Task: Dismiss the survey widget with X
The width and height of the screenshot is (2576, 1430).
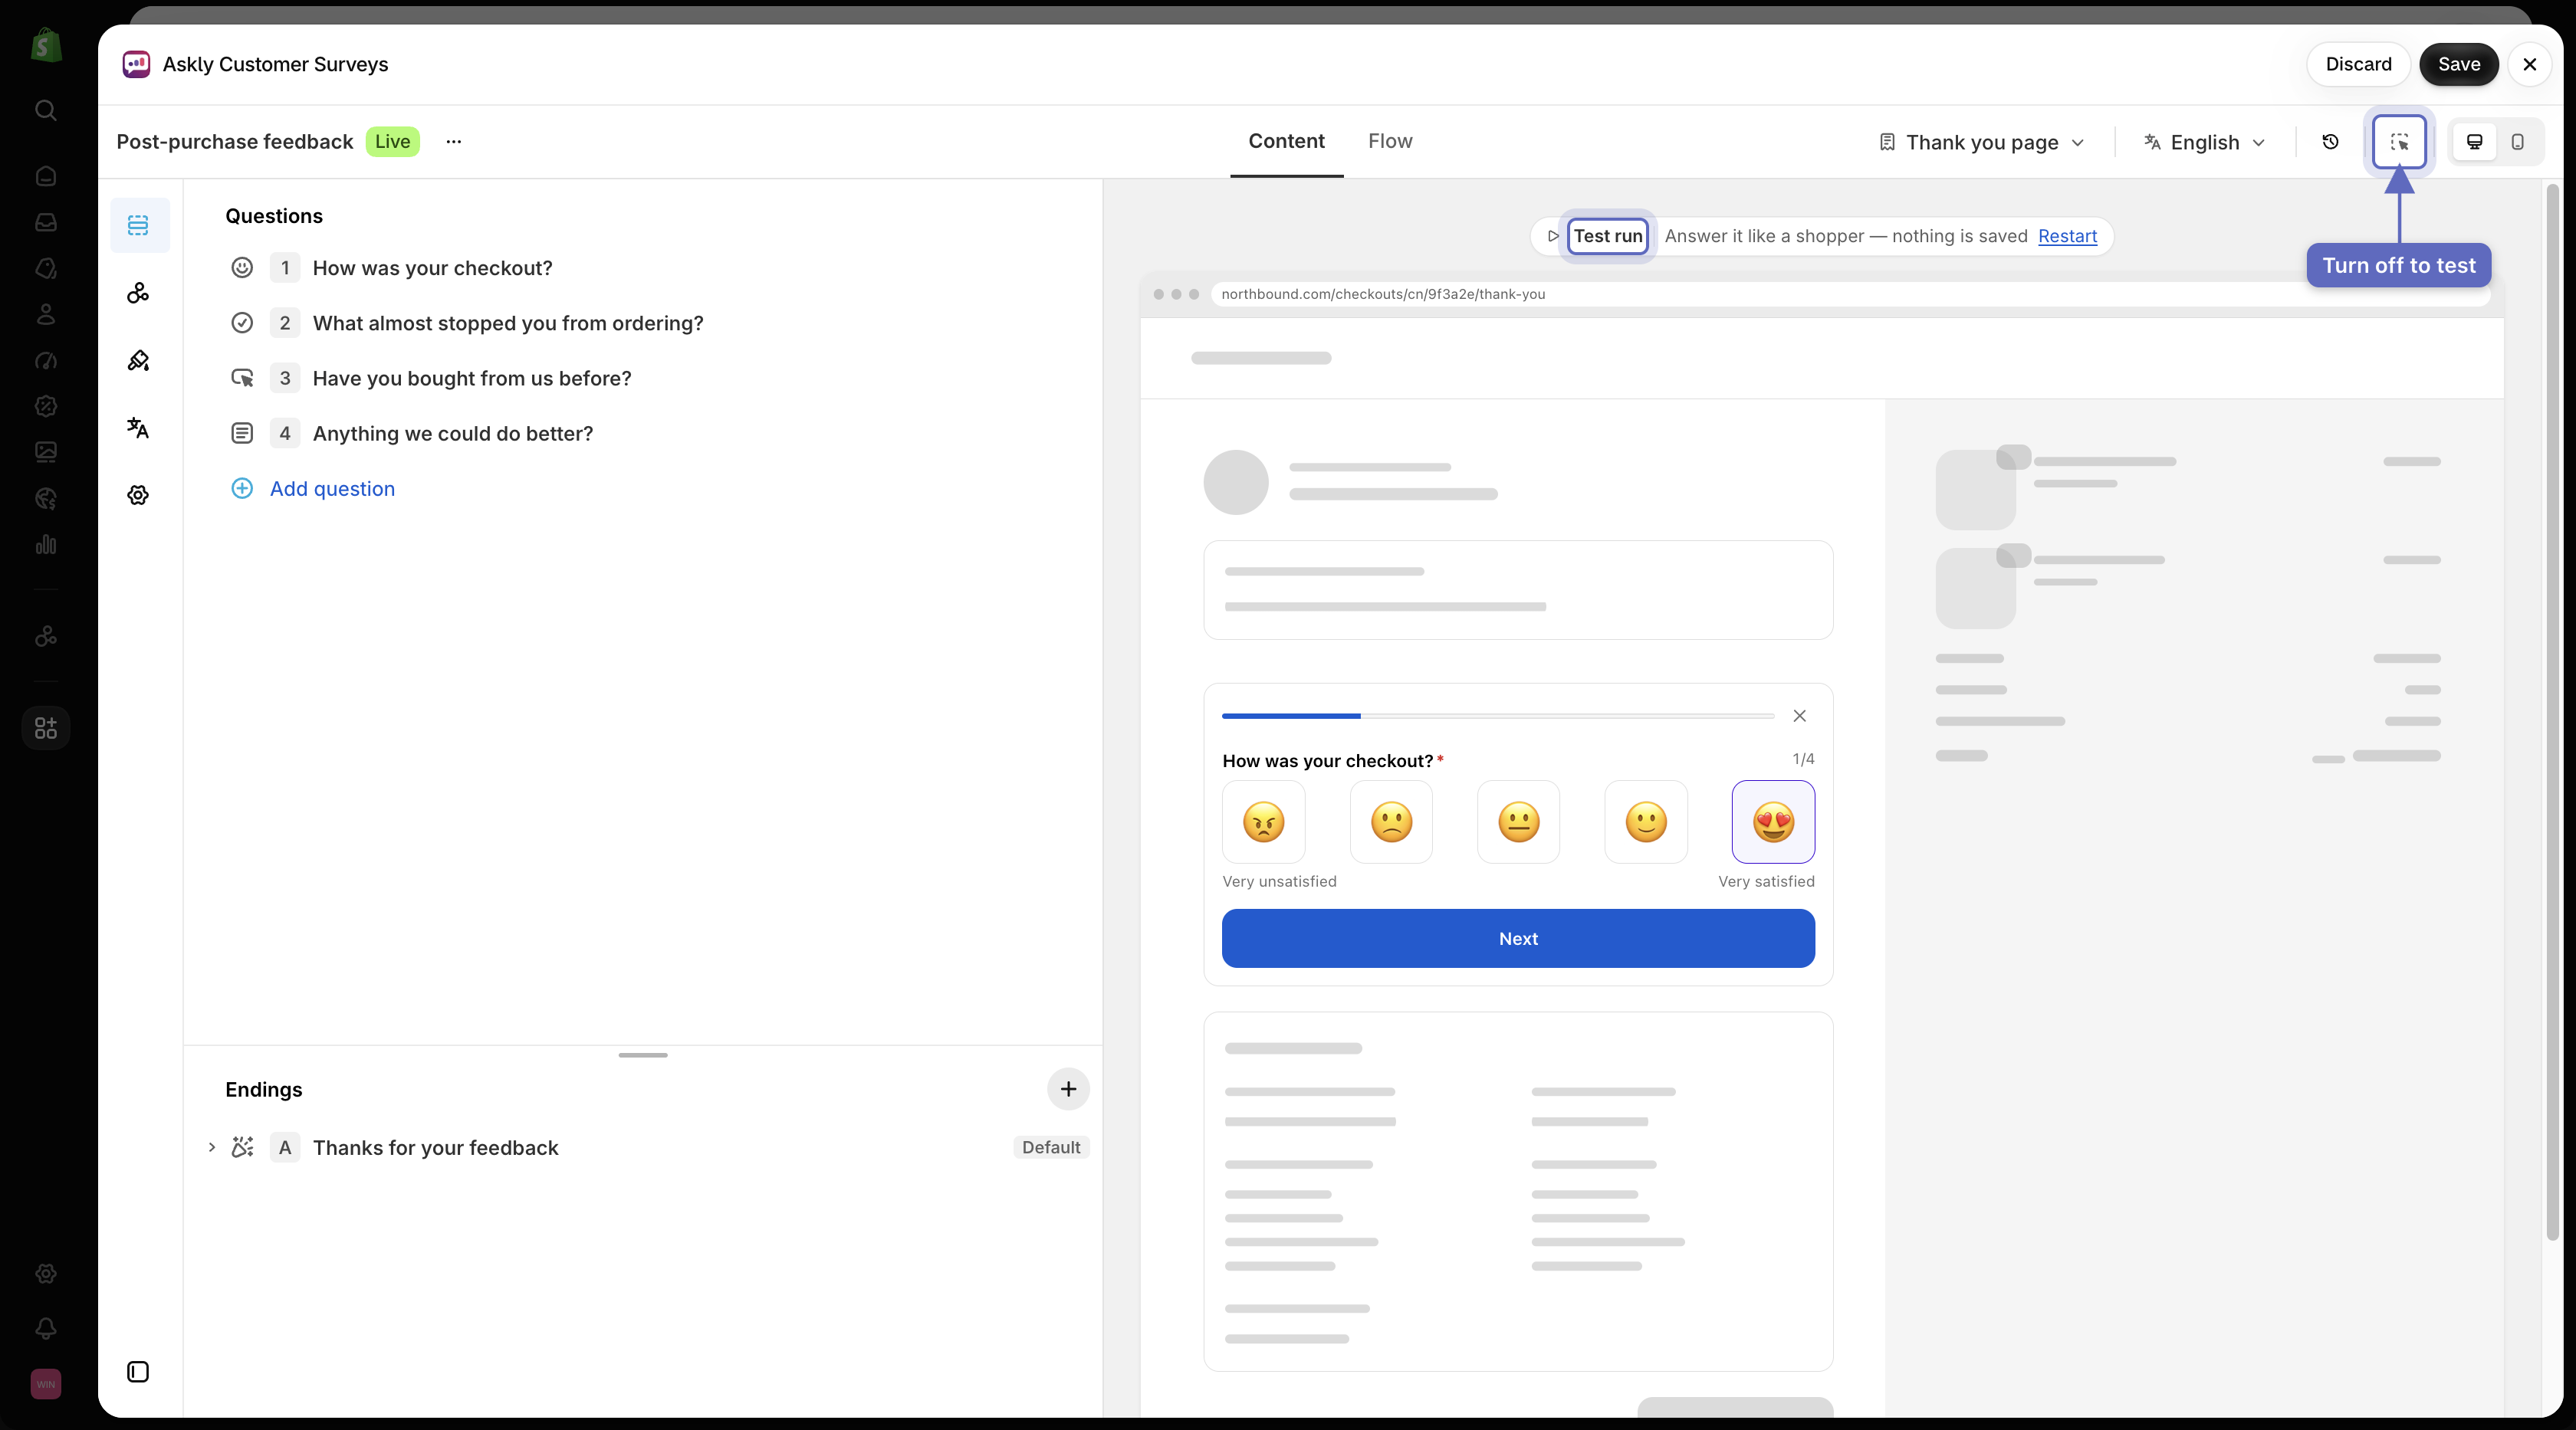Action: [1799, 716]
